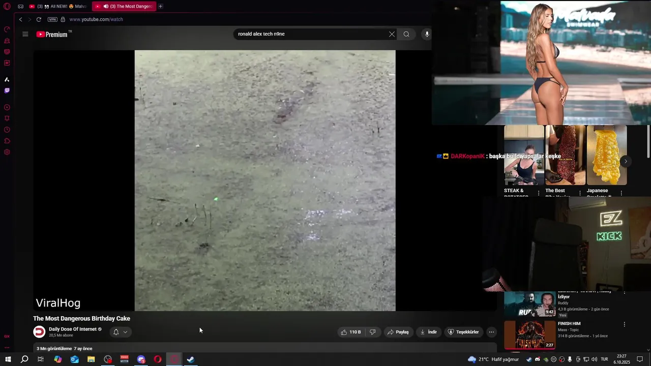
Task: Click '3 Mn görüntüleme 7 ay önce' description
Action: [x=64, y=349]
